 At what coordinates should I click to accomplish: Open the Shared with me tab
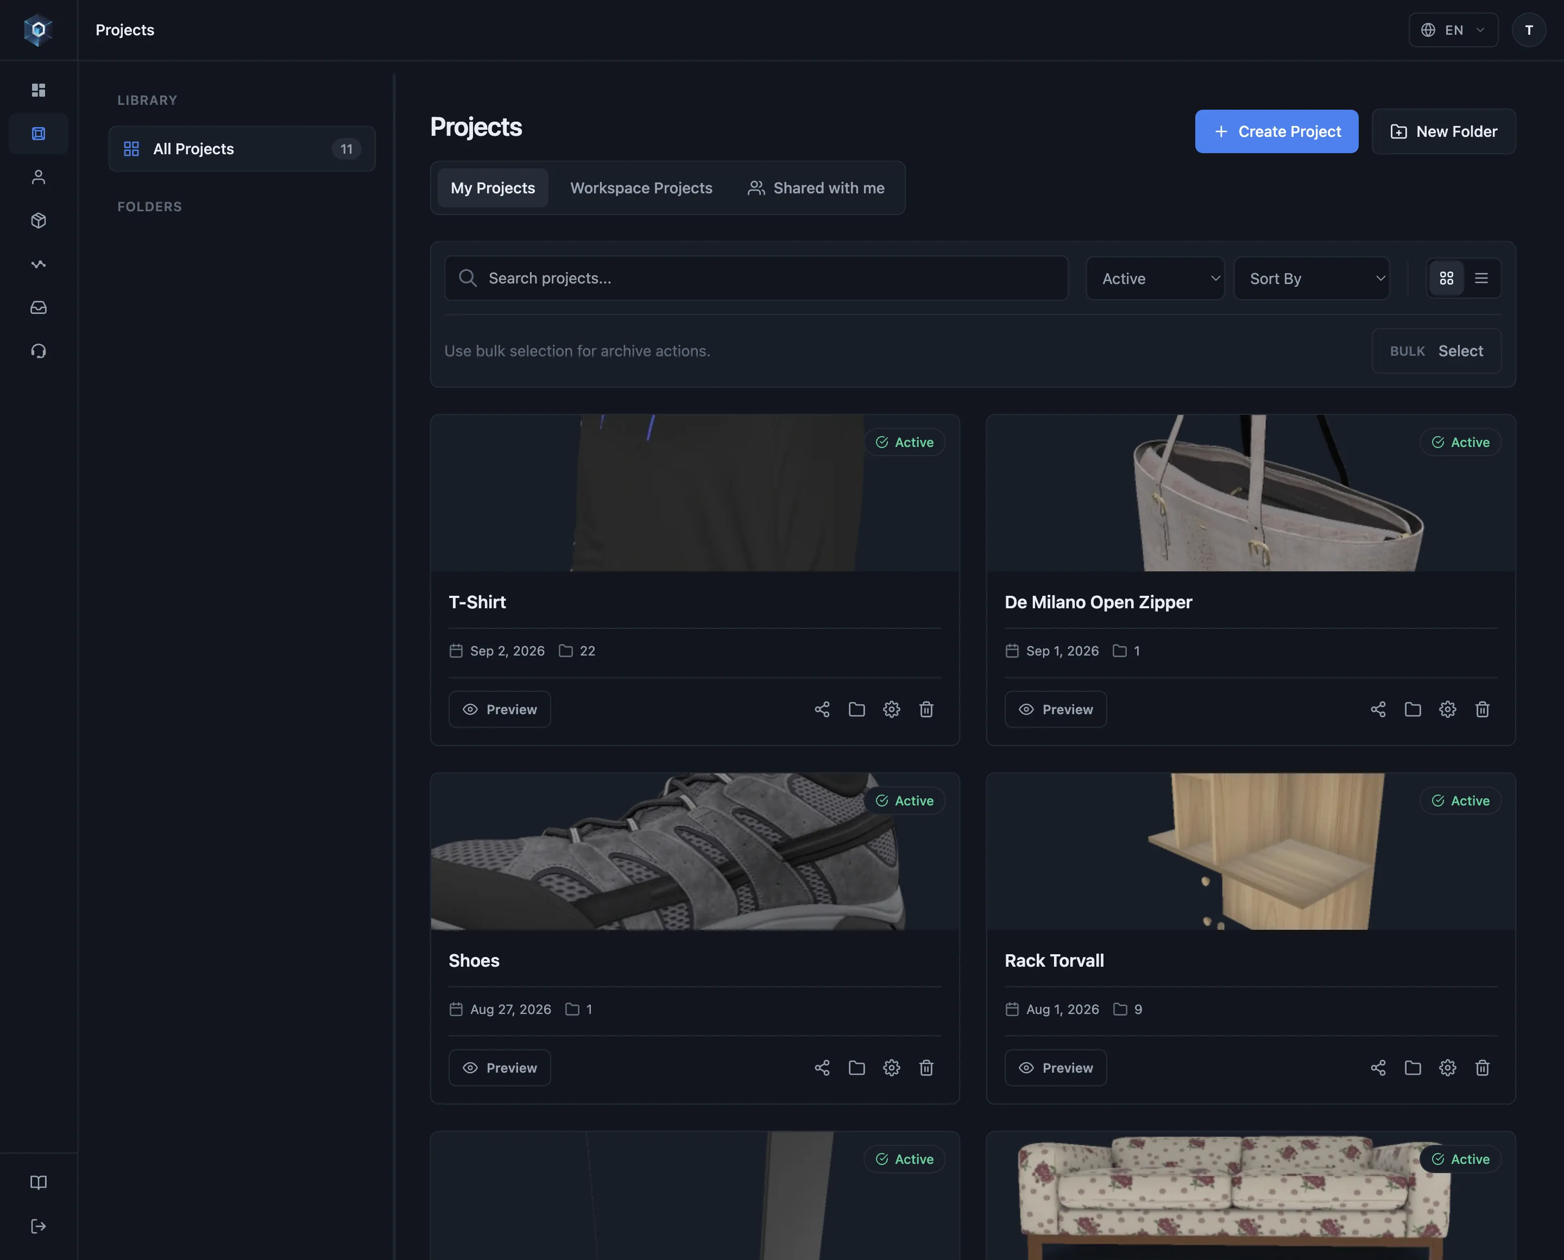(x=816, y=188)
